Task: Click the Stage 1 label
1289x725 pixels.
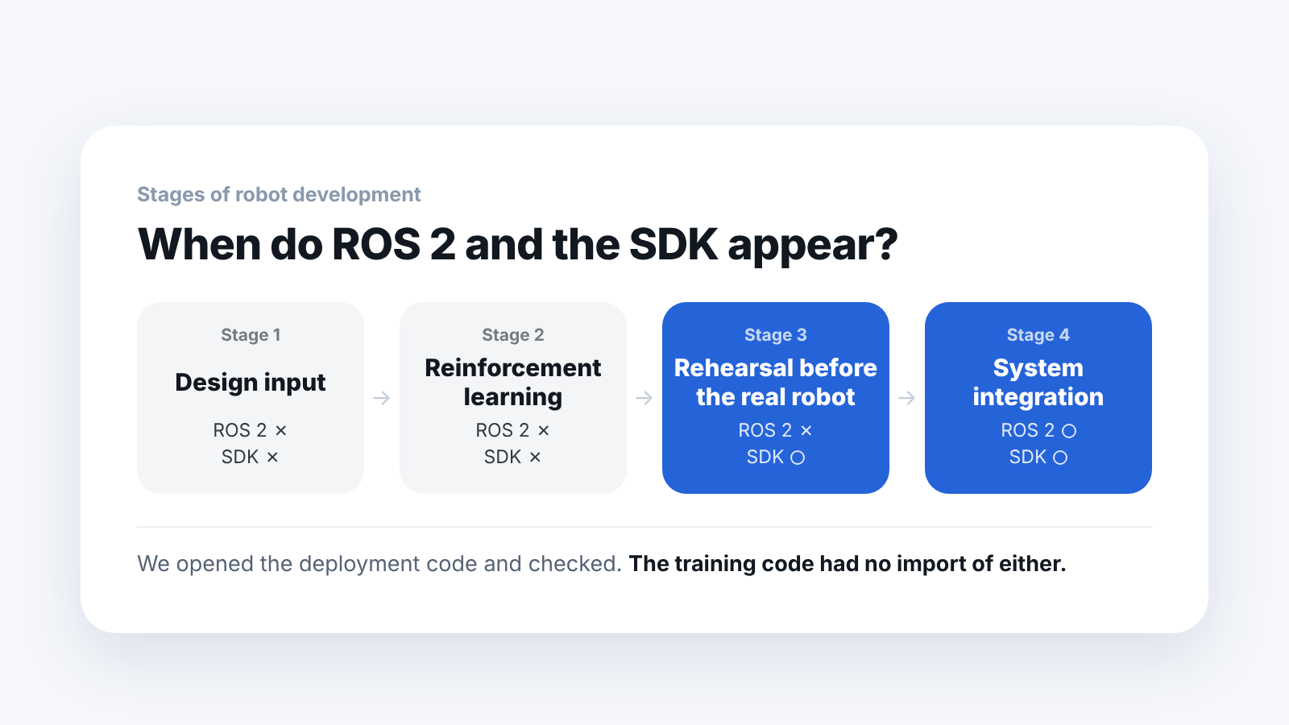Action: point(251,335)
